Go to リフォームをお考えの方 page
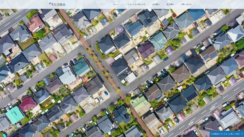This screenshot has width=244, height=137. click(x=135, y=4)
